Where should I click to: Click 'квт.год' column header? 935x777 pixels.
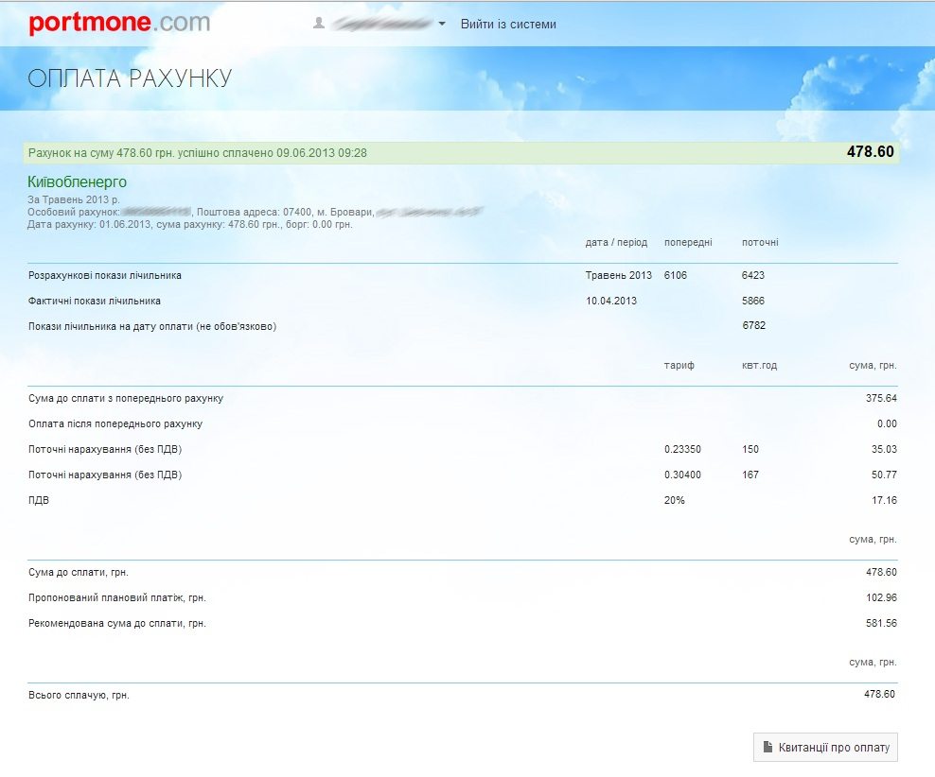pyautogui.click(x=759, y=366)
